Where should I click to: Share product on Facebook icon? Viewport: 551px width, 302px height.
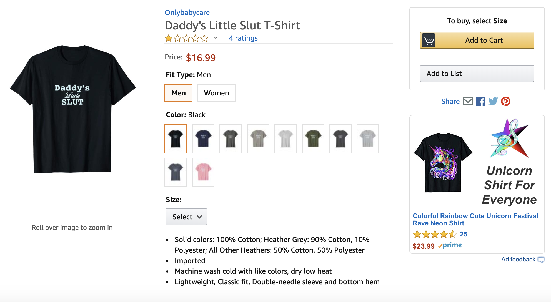point(480,101)
